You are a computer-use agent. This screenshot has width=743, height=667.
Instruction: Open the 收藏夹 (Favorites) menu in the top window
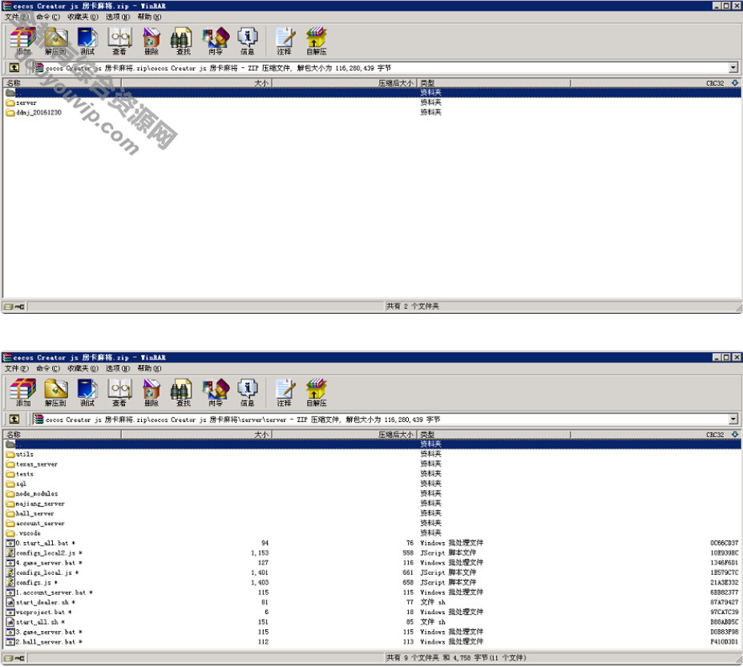coord(83,17)
